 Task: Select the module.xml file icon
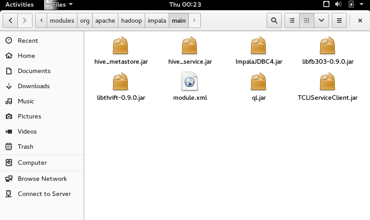pos(190,81)
